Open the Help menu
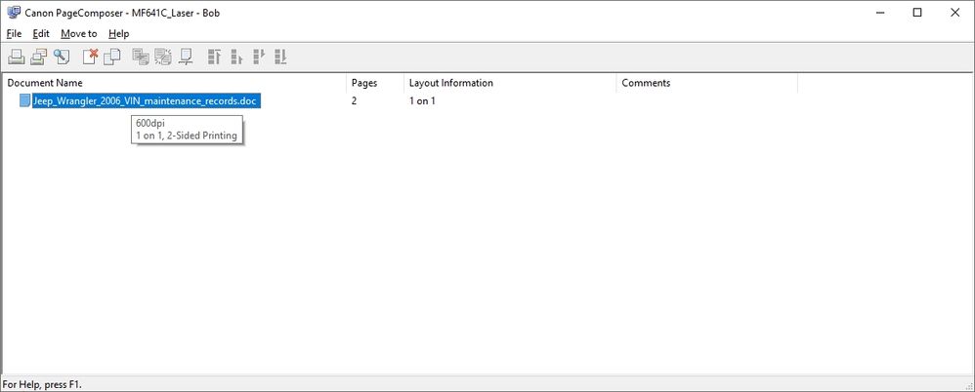The width and height of the screenshot is (975, 392). tap(118, 33)
